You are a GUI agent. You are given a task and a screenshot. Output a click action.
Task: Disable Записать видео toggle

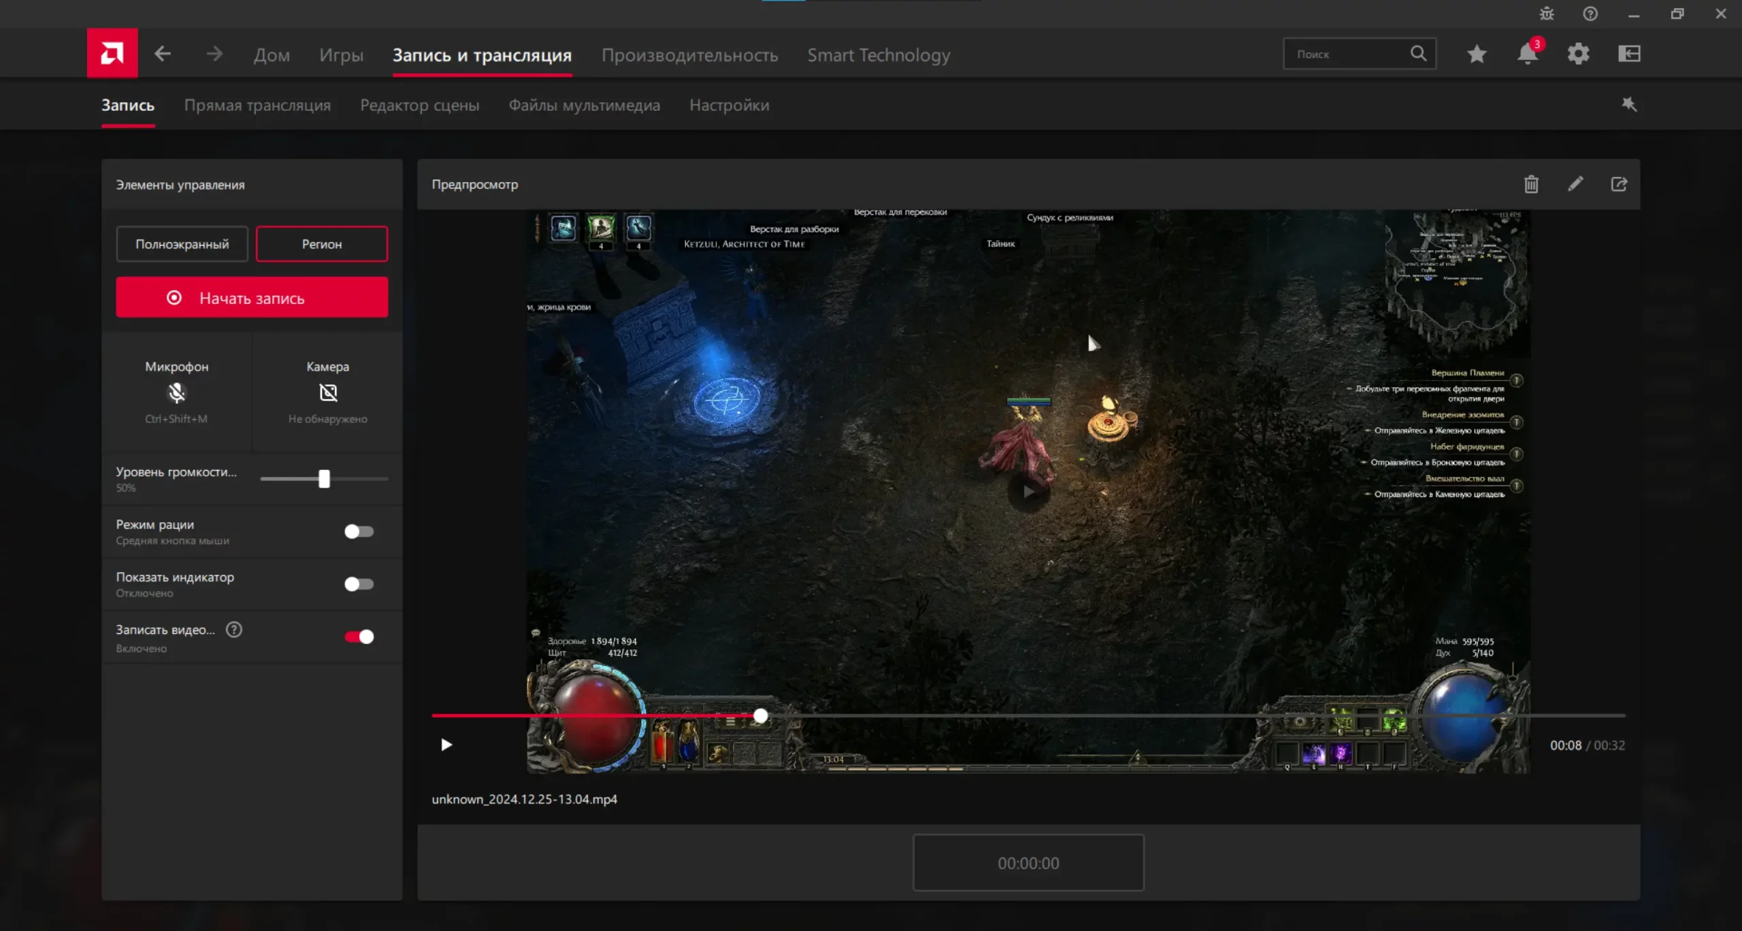coord(359,637)
